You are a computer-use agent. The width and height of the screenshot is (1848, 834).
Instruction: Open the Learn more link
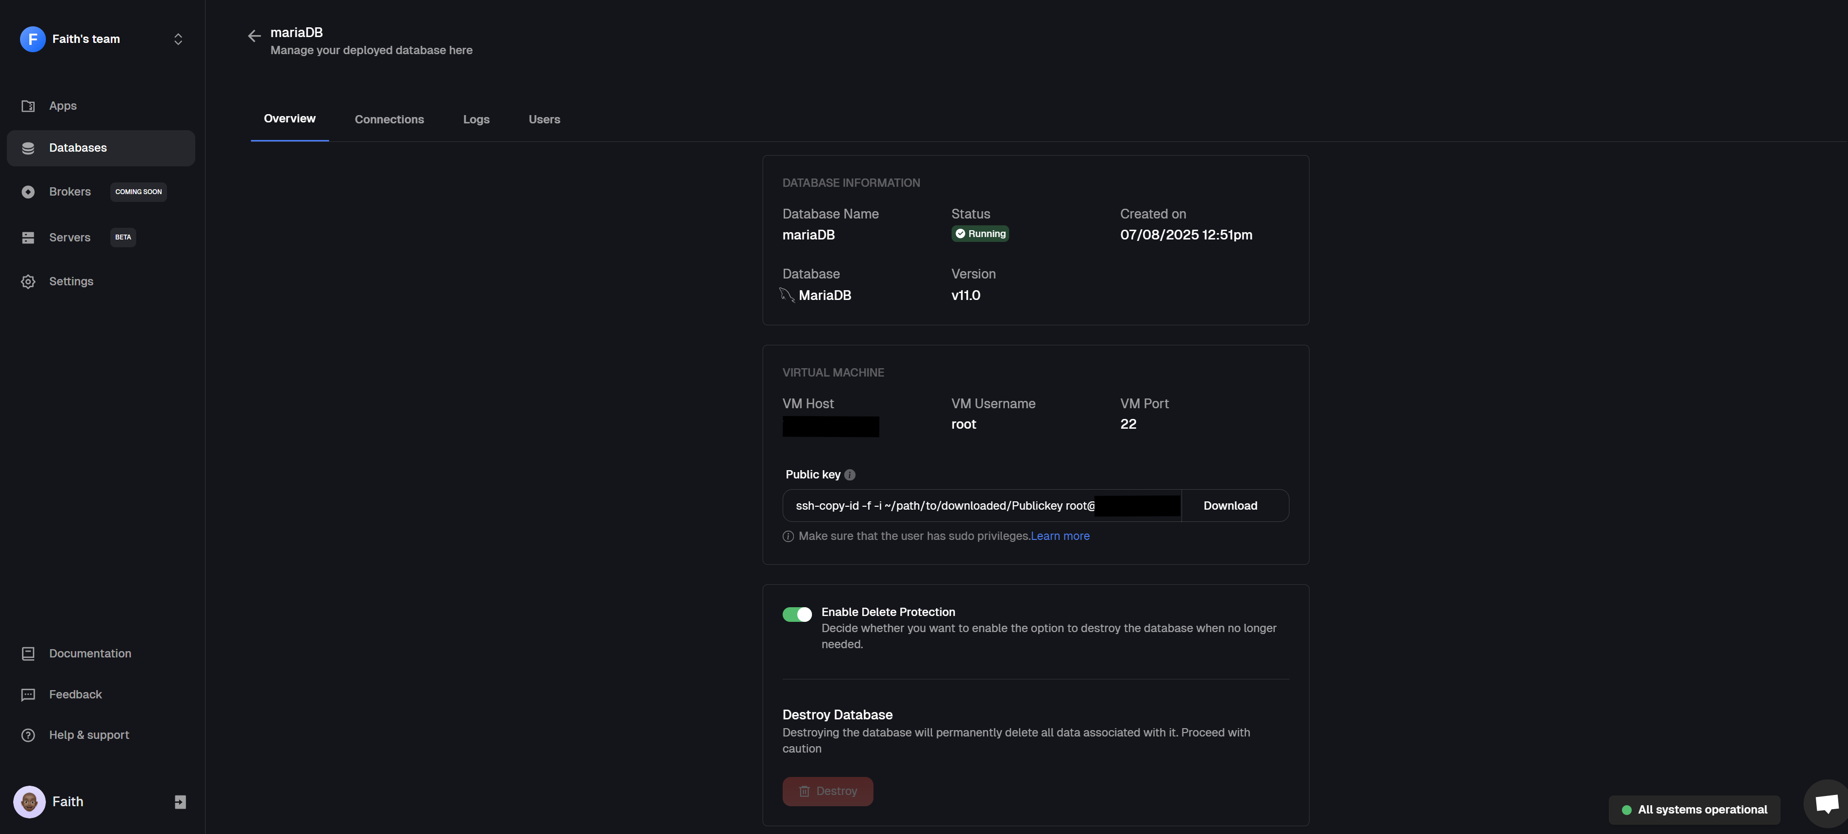(x=1059, y=536)
